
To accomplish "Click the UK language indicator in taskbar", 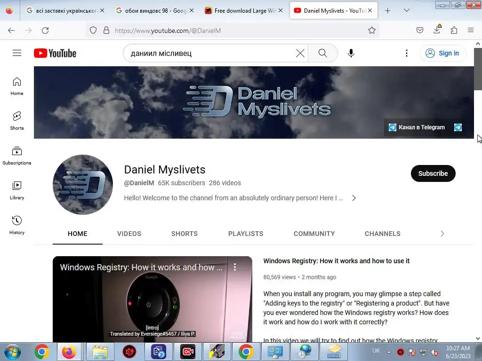I will click(x=376, y=351).
